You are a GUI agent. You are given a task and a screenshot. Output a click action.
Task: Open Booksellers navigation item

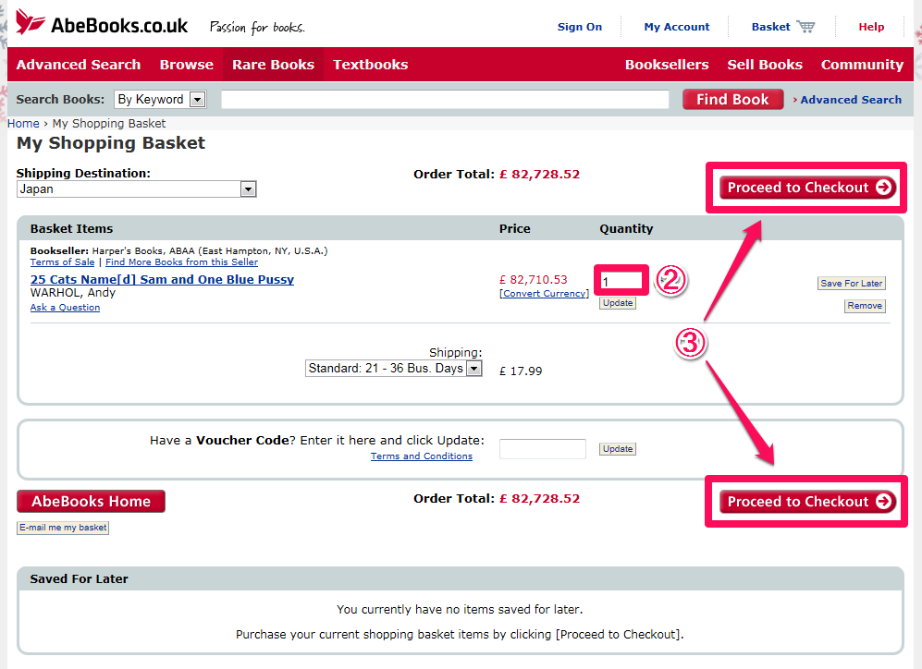667,65
